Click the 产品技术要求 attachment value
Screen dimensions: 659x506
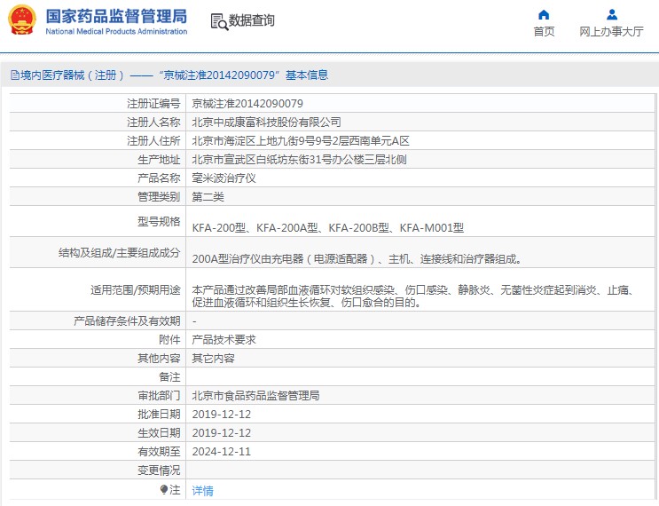click(224, 339)
